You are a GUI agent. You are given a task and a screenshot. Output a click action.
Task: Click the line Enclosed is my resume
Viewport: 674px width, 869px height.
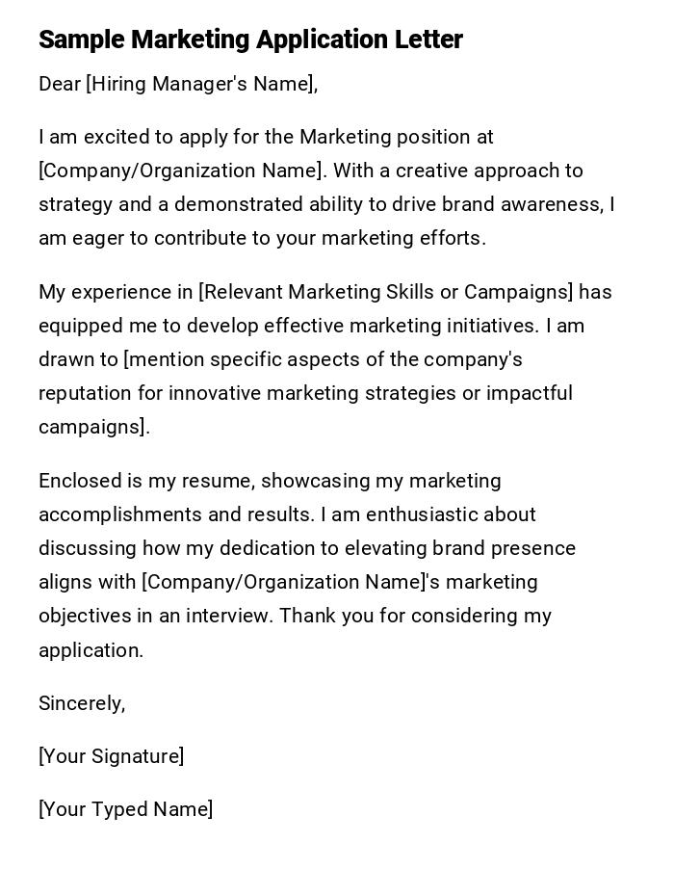pos(270,480)
